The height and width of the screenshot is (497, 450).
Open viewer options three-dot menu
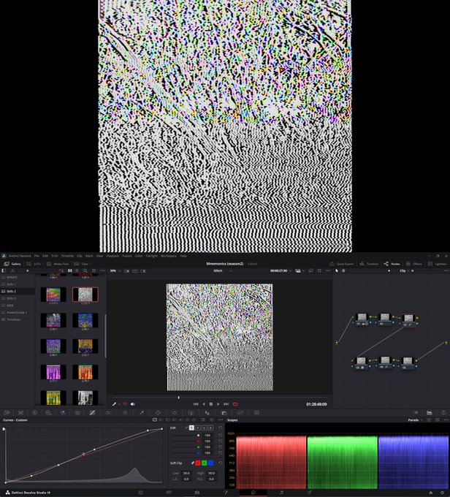328,270
